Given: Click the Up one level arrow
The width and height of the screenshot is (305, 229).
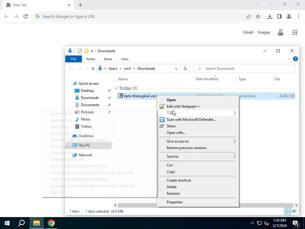Looking at the screenshot, I should coord(93,69).
